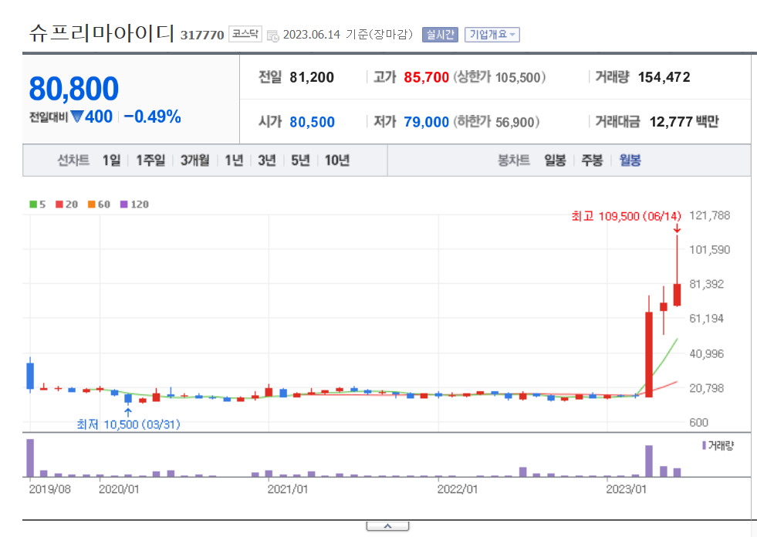The height and width of the screenshot is (537, 757).
Task: Click the green 5 moving average swatch
Action: (33, 204)
